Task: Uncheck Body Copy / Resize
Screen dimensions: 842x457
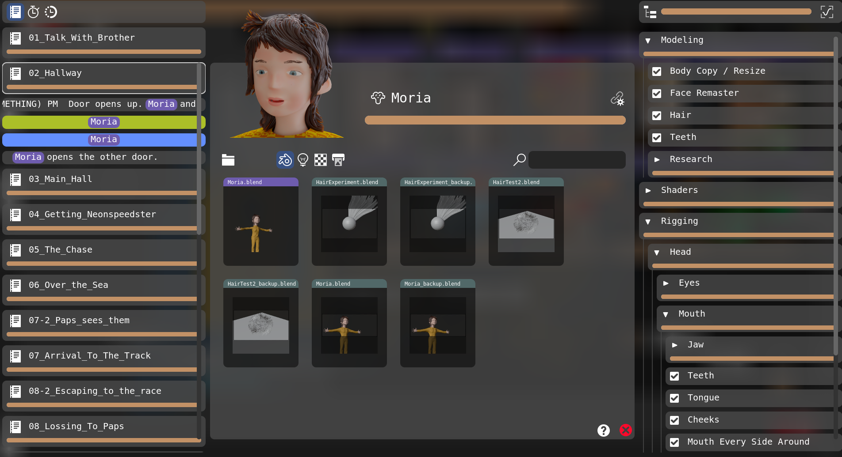Action: (x=657, y=71)
